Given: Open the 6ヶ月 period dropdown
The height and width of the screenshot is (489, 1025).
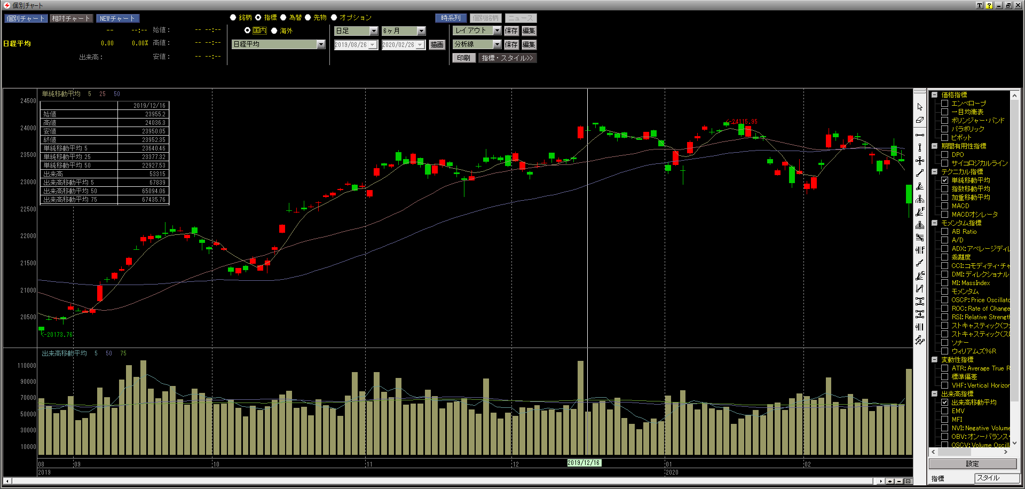Looking at the screenshot, I should click(421, 31).
